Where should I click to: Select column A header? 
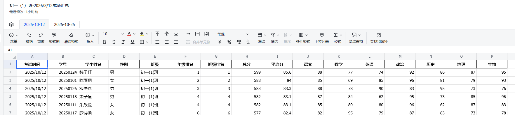[32, 56]
